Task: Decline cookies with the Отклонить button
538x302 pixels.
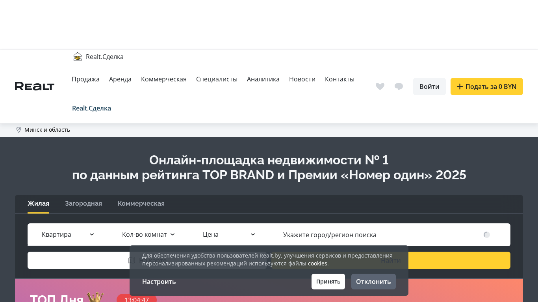Action: (x=373, y=282)
